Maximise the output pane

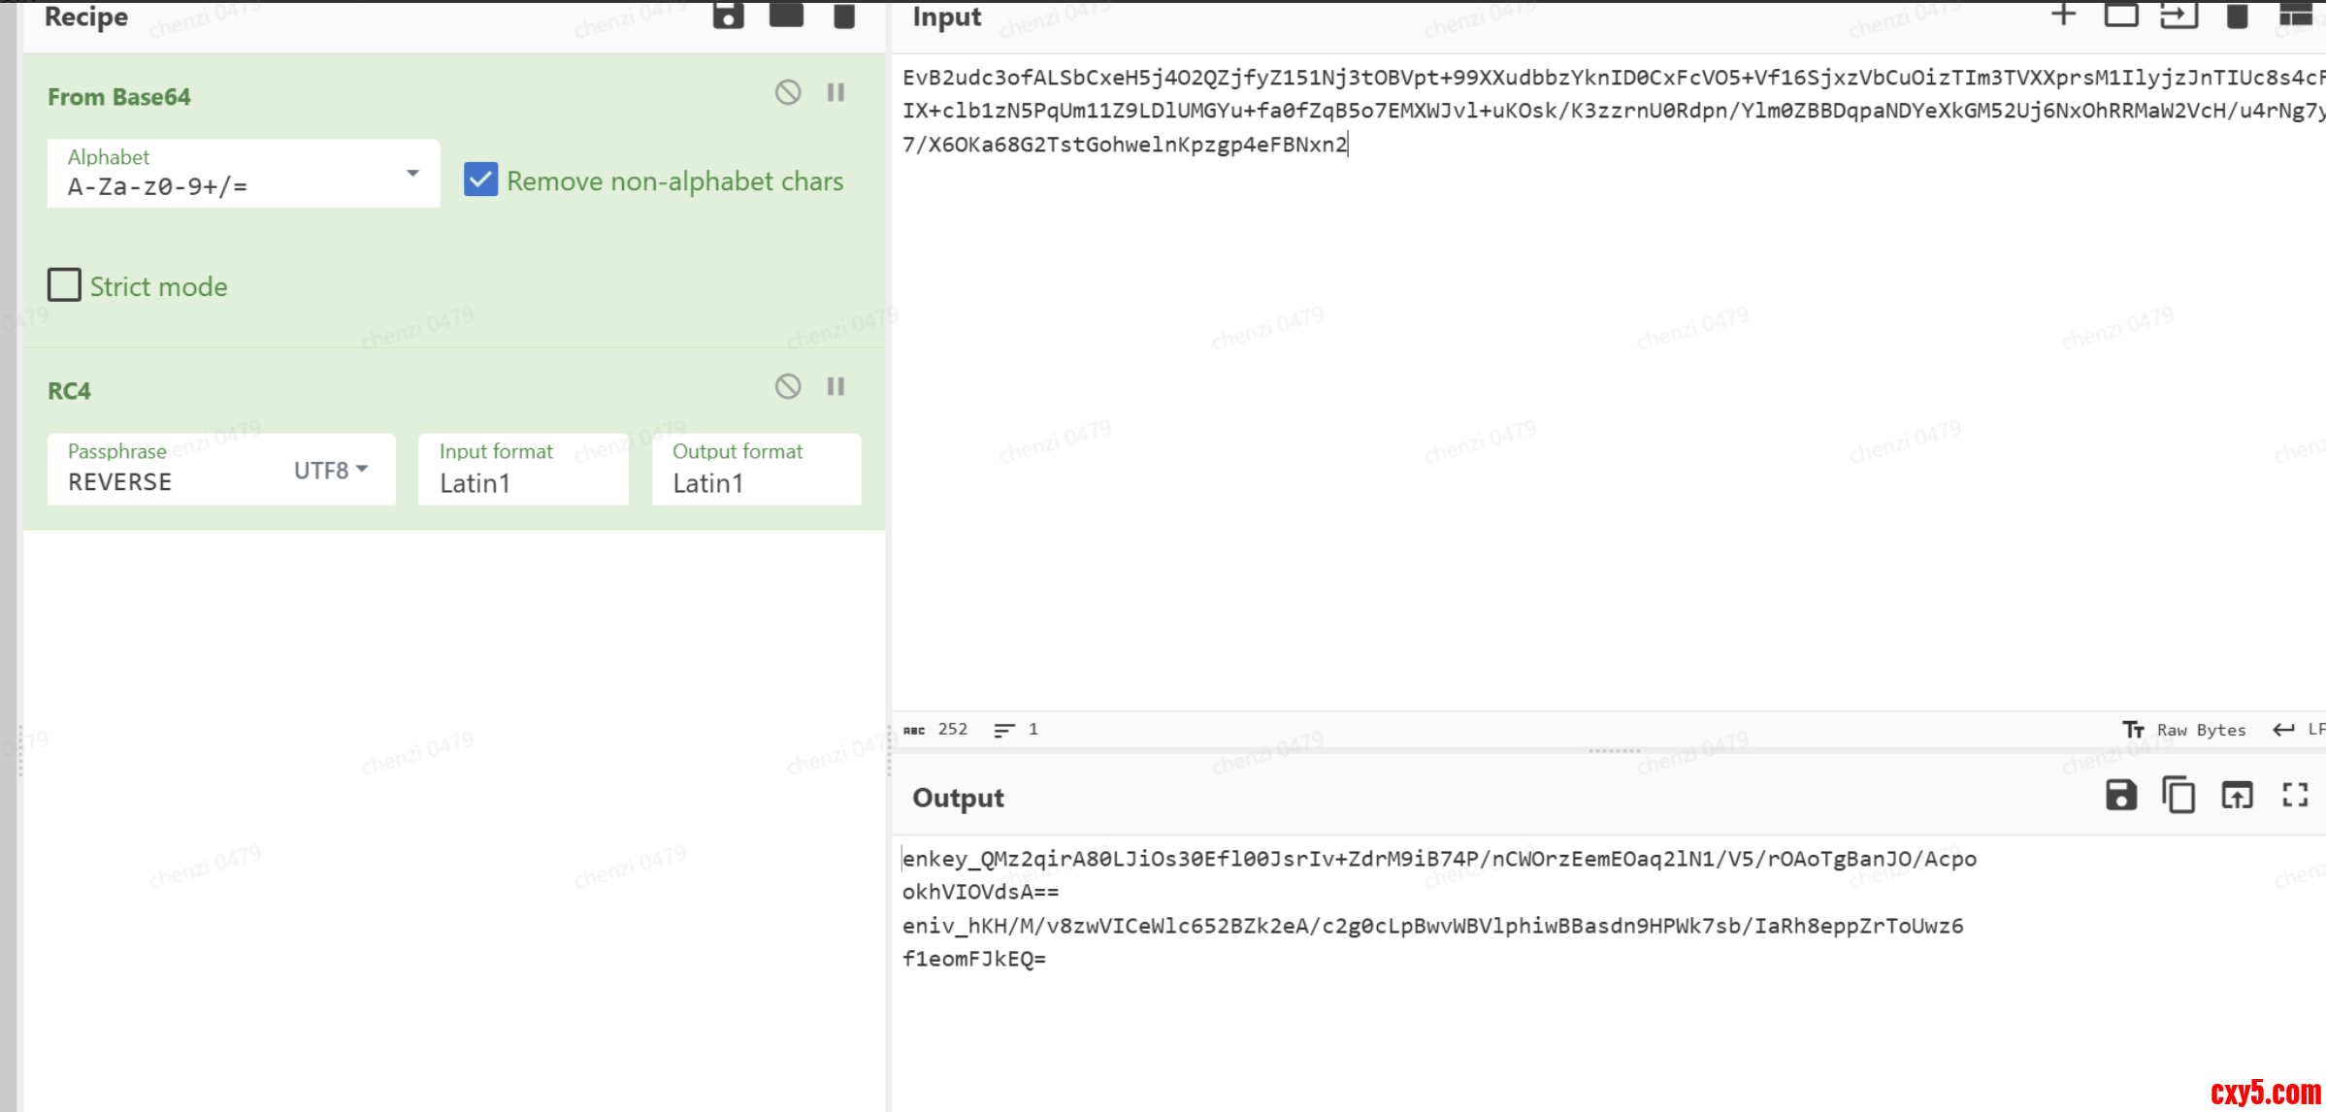pos(2295,796)
